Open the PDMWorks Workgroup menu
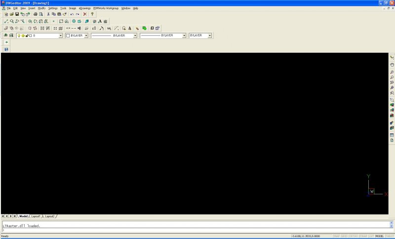This screenshot has height=239, width=395. pyautogui.click(x=106, y=8)
